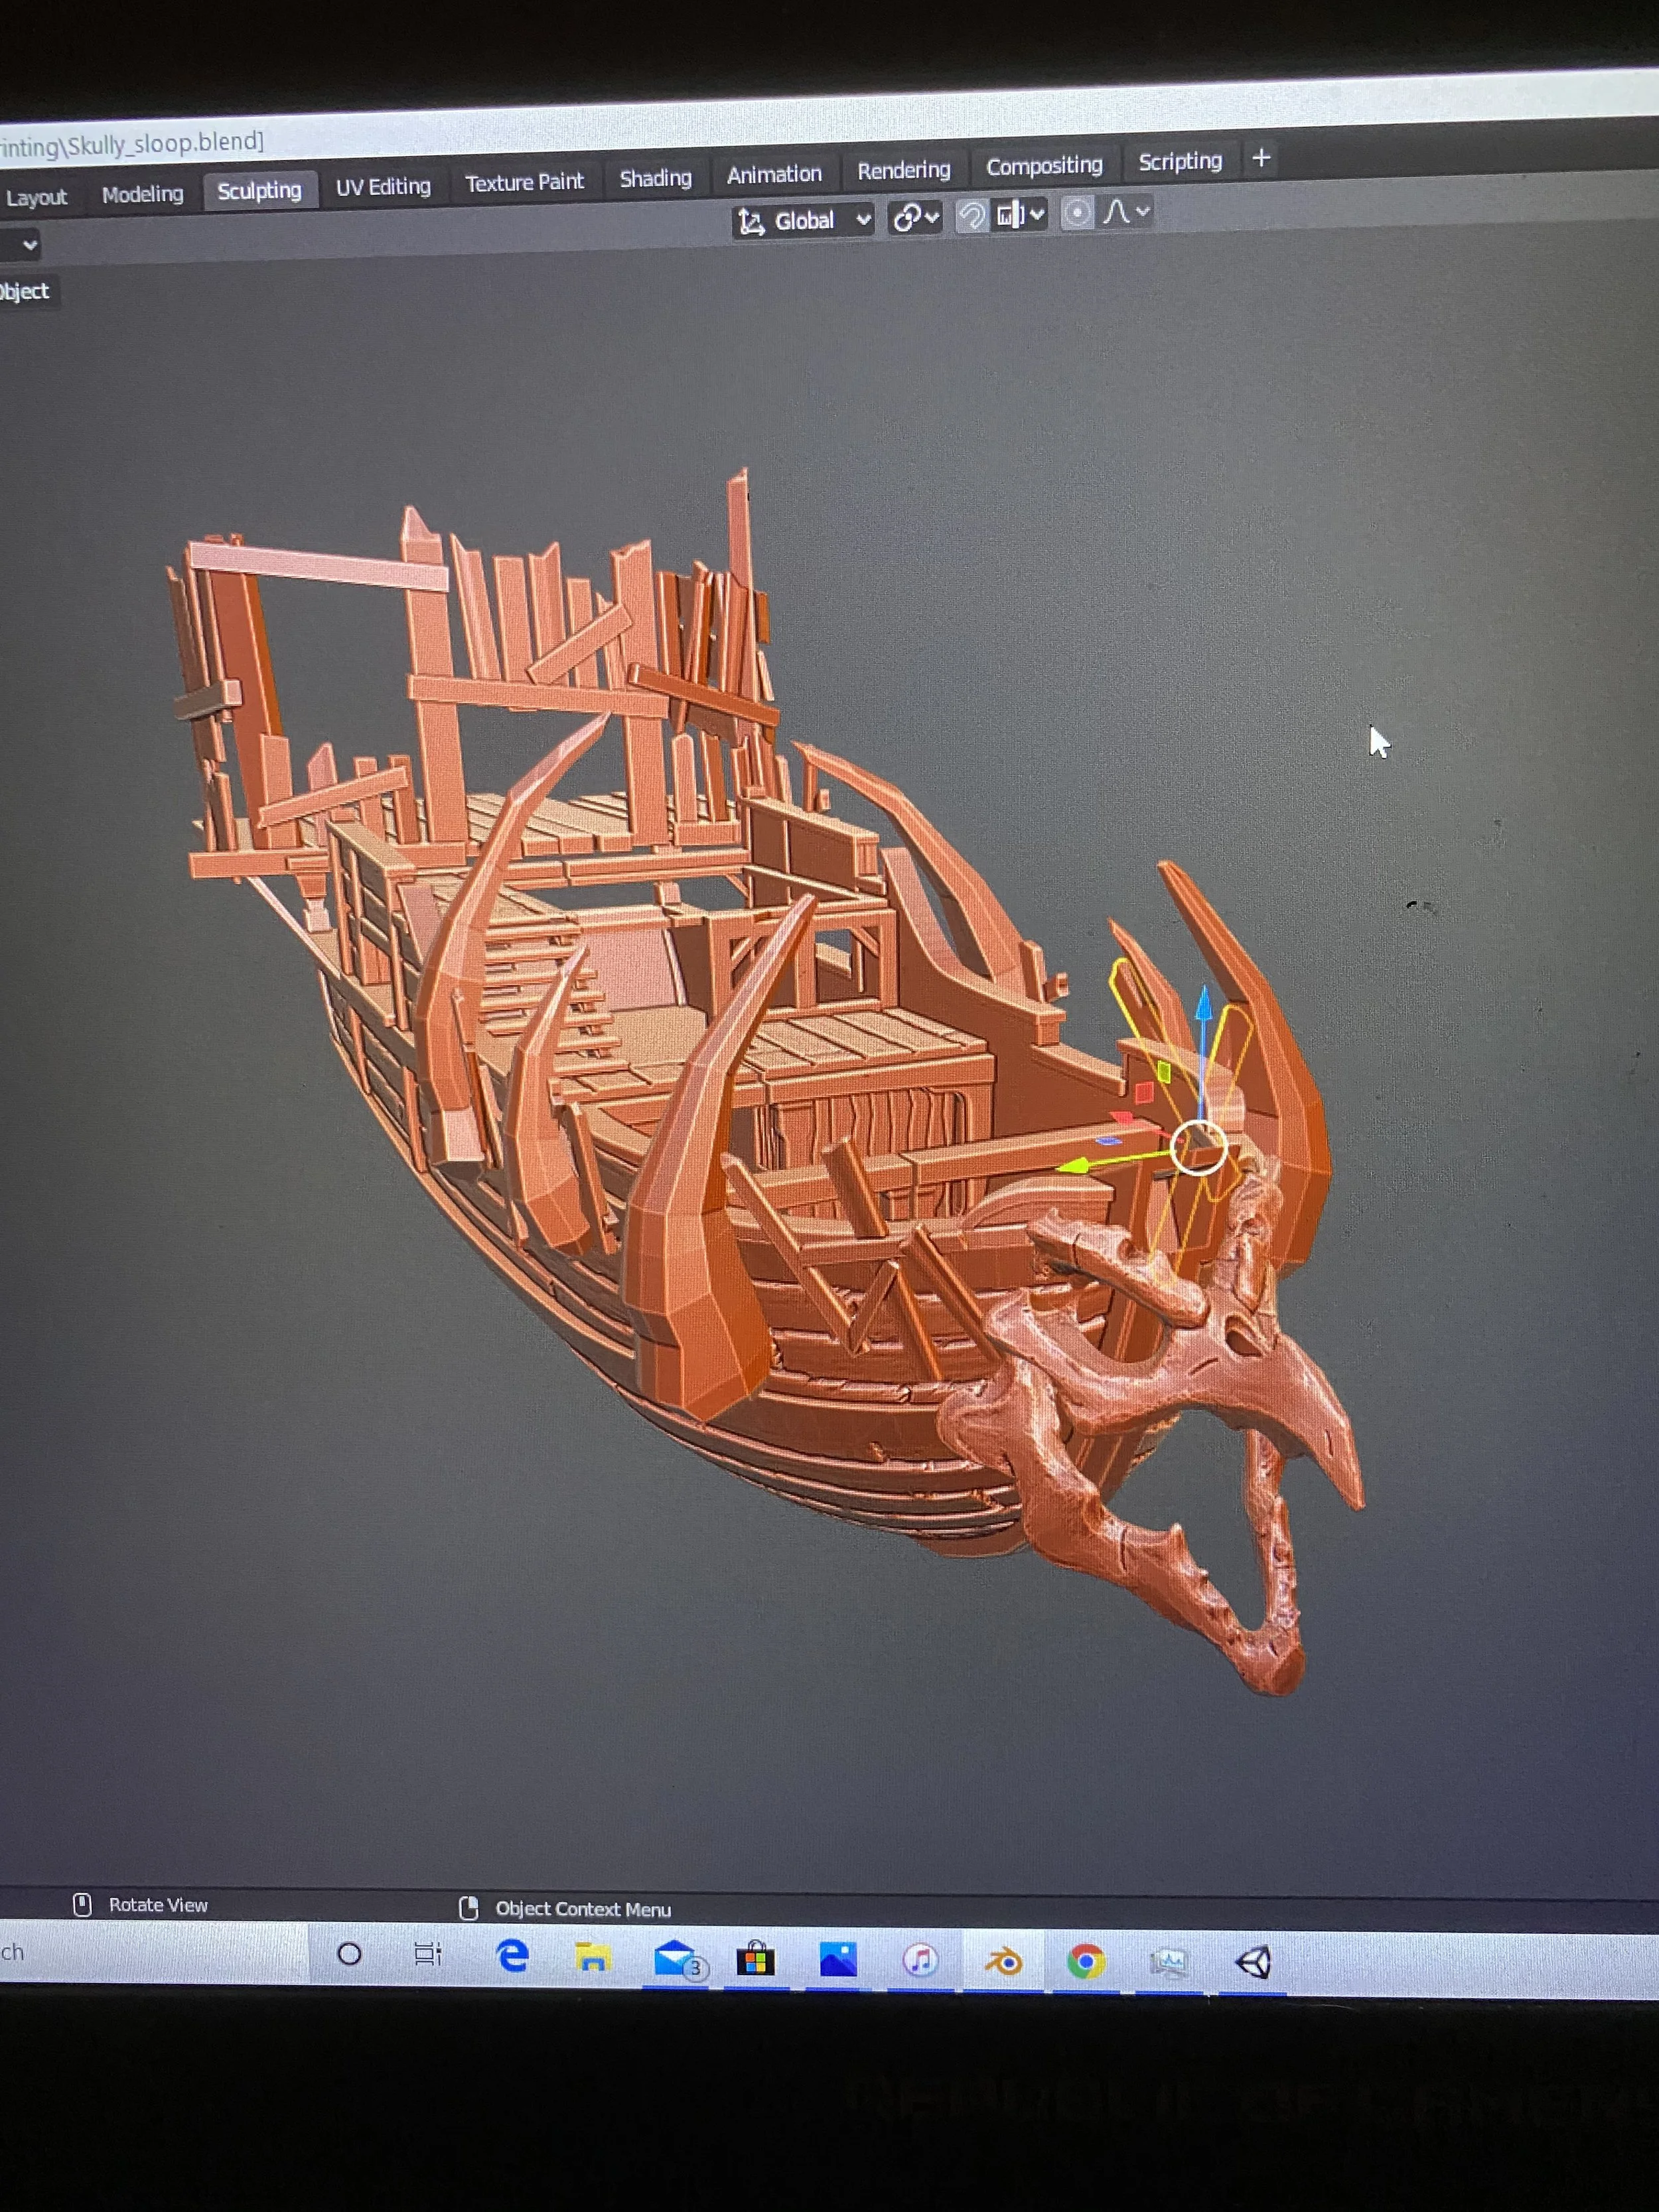Open Google Chrome in the taskbar
1659x2212 pixels.
coord(1086,1962)
